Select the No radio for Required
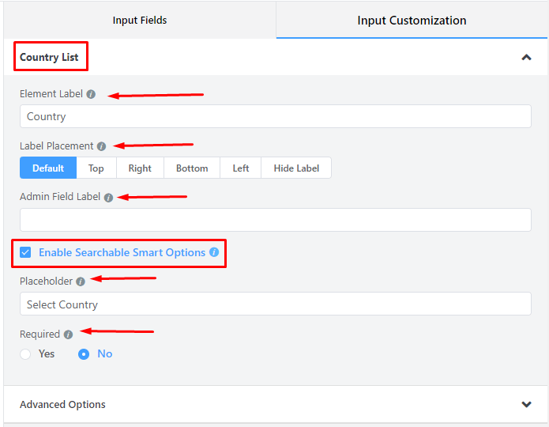The height and width of the screenshot is (427, 549). coord(84,354)
